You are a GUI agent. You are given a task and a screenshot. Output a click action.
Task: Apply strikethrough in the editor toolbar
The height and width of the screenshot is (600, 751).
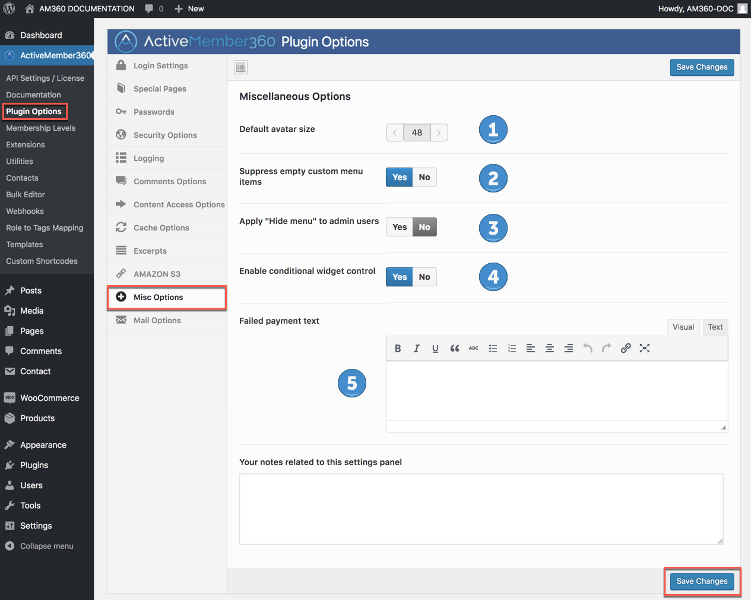point(474,349)
